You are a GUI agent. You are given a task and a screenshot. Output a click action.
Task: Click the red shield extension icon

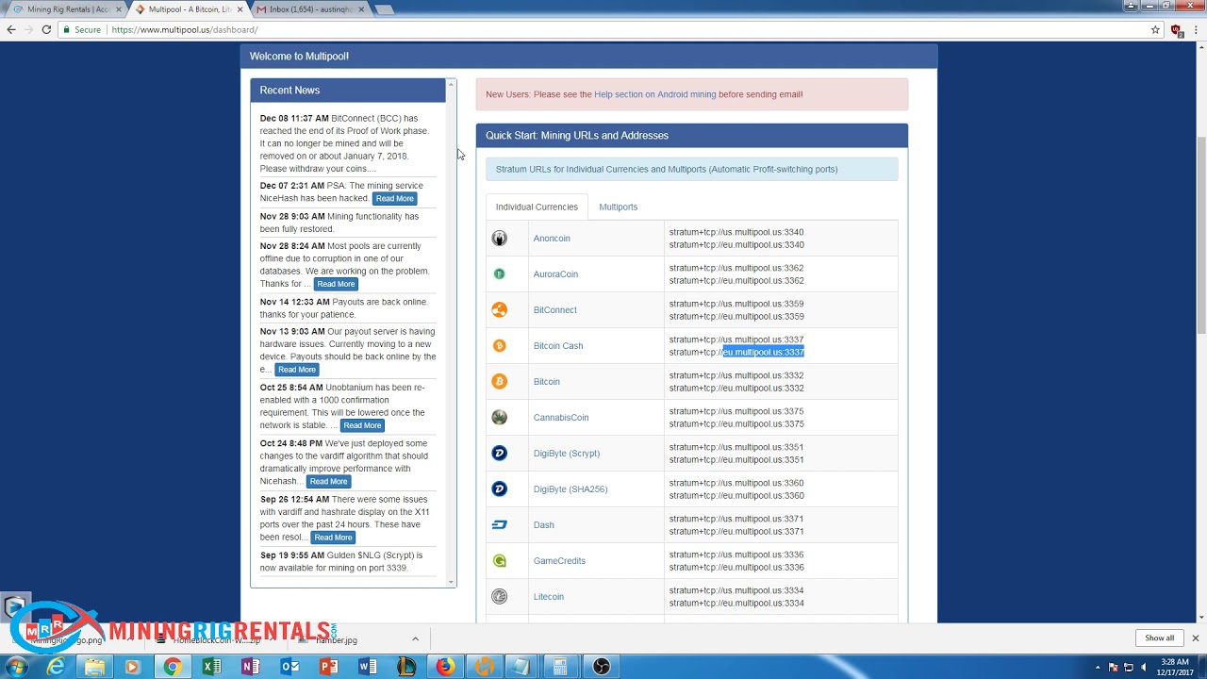pyautogui.click(x=1177, y=30)
